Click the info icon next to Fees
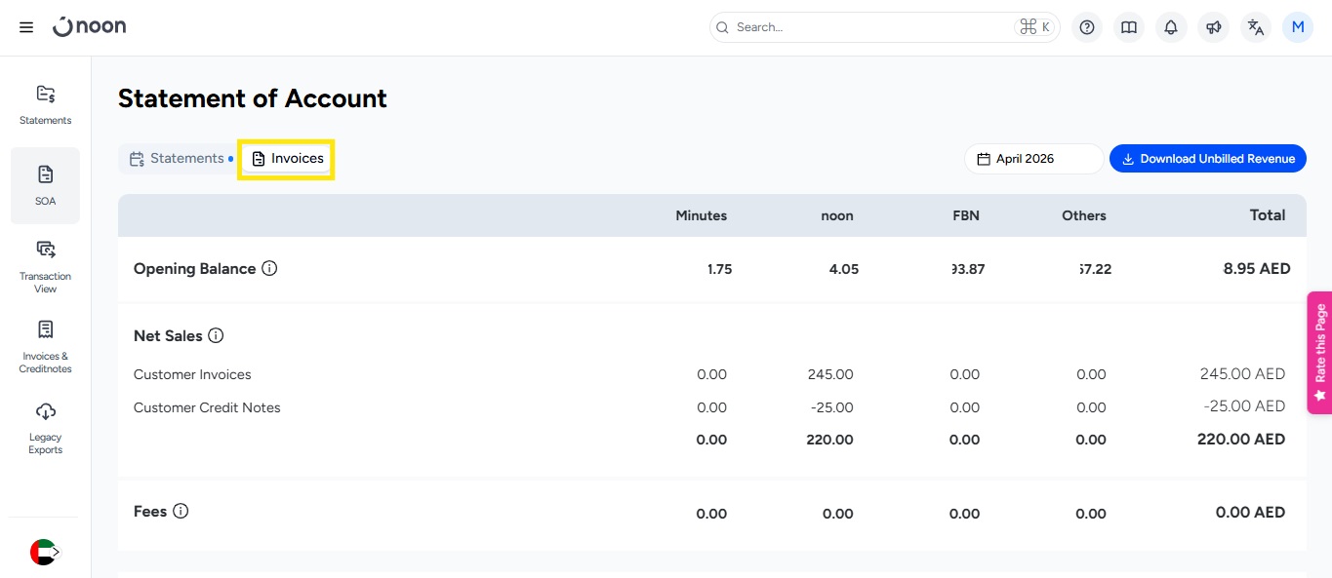The image size is (1332, 578). pyautogui.click(x=181, y=511)
